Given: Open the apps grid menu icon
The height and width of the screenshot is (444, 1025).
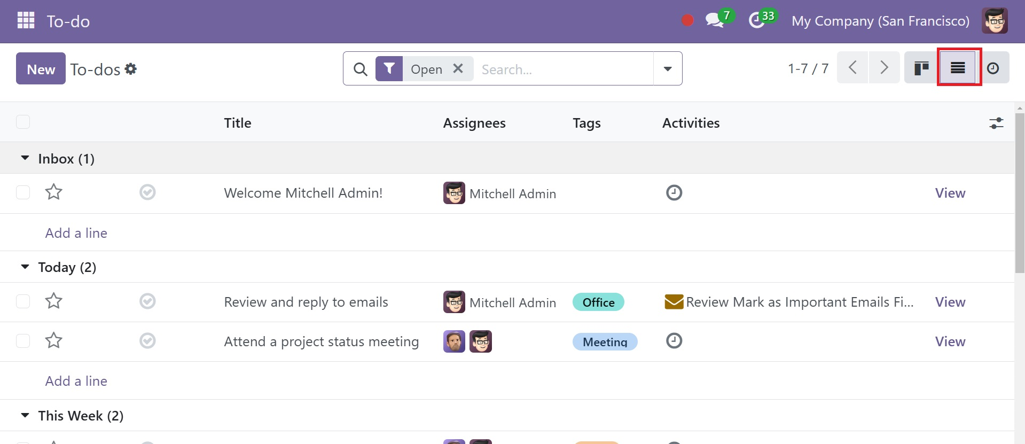Looking at the screenshot, I should point(26,21).
